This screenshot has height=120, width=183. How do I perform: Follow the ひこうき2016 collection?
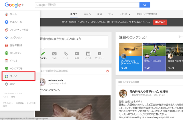point(125,68)
